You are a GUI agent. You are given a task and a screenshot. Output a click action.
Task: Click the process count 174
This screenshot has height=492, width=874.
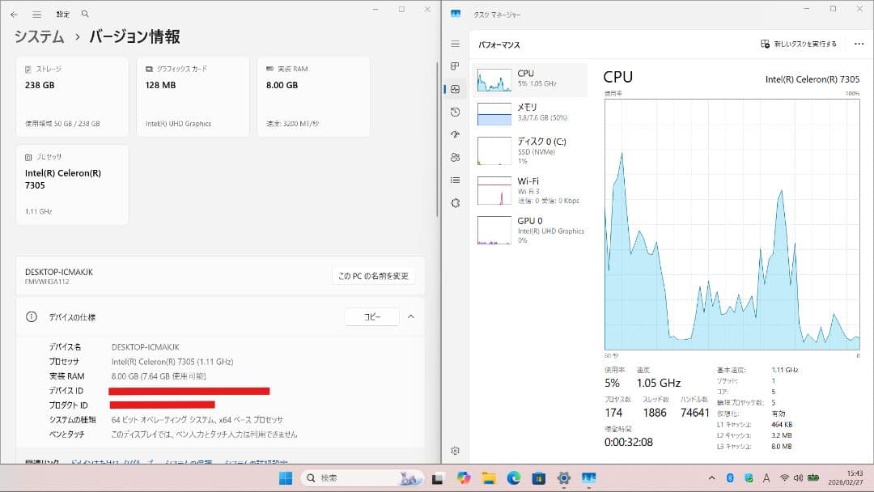(x=613, y=413)
